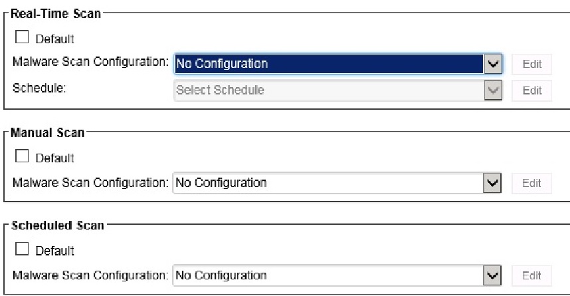Click Edit beside Real-Time Scan malware configuration
This screenshot has height=296, width=570.
point(532,65)
